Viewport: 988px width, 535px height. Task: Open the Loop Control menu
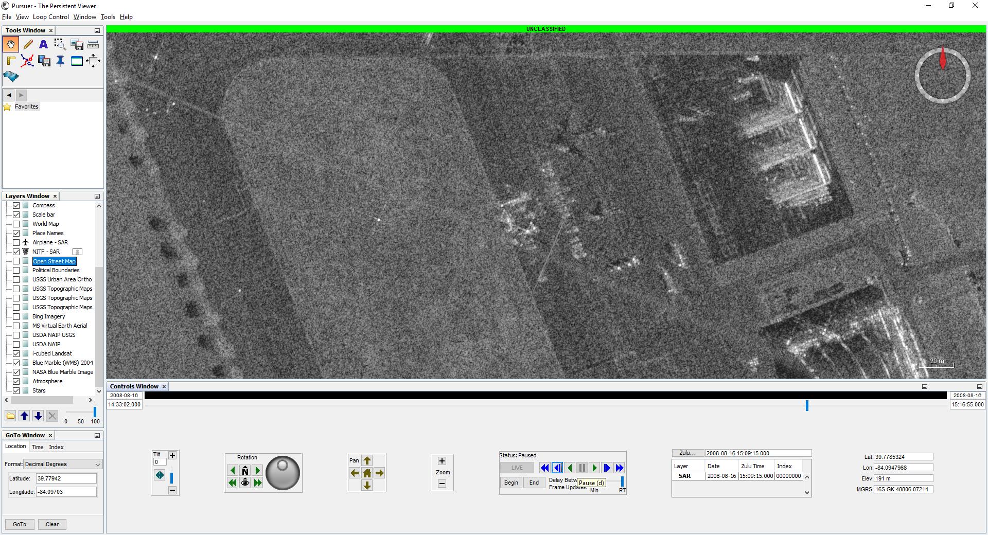pyautogui.click(x=51, y=17)
